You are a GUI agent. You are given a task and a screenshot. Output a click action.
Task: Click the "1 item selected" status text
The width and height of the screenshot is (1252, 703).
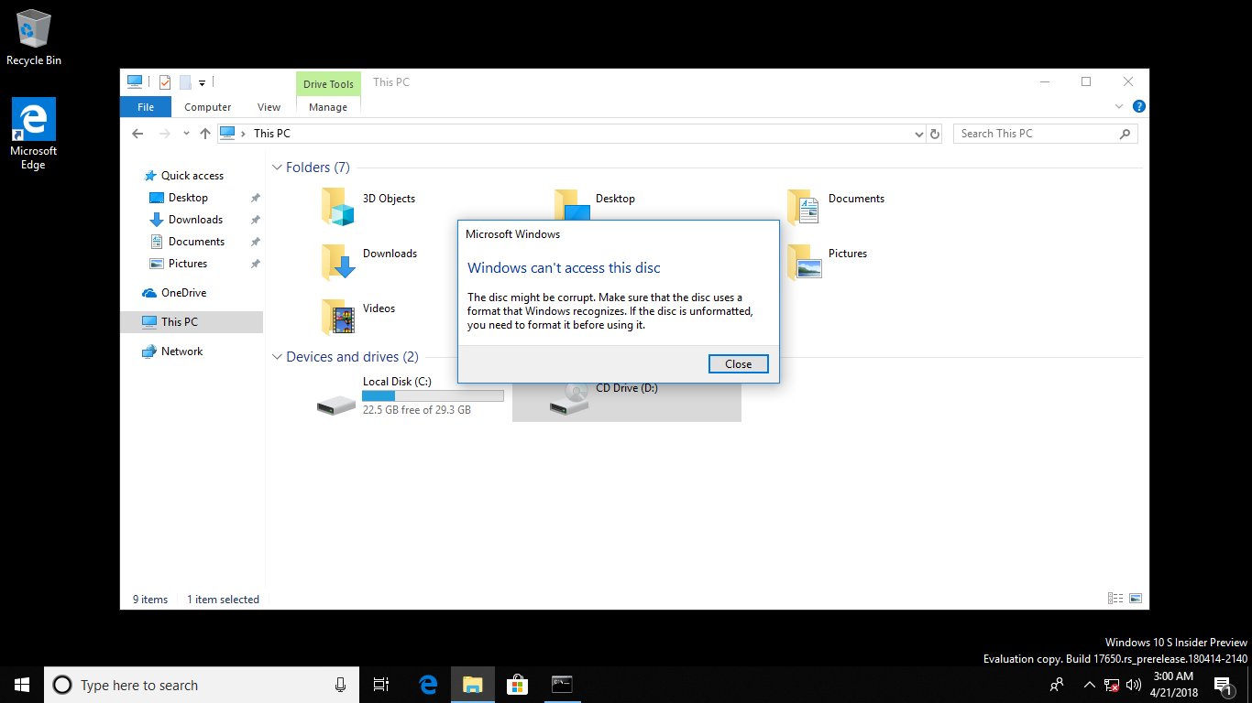[224, 600]
